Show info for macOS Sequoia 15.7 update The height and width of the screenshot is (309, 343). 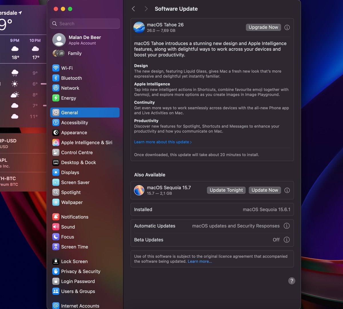coord(287,190)
